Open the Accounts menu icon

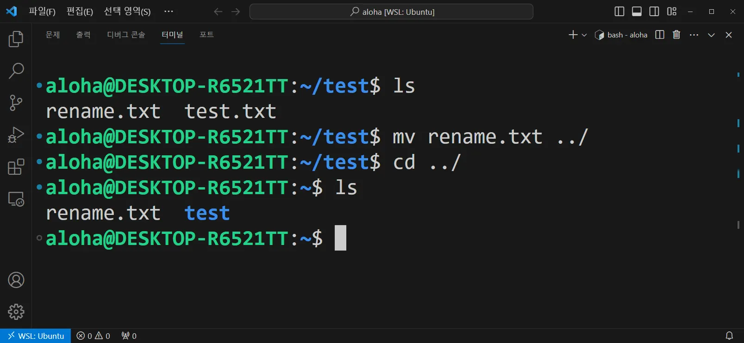(x=16, y=280)
